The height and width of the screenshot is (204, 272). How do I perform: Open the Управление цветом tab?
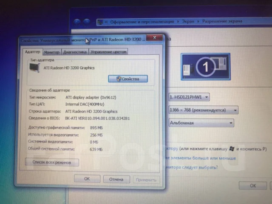click(x=108, y=52)
